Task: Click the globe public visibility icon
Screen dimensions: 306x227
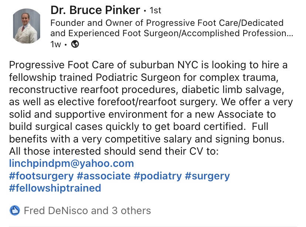Action: (75, 44)
